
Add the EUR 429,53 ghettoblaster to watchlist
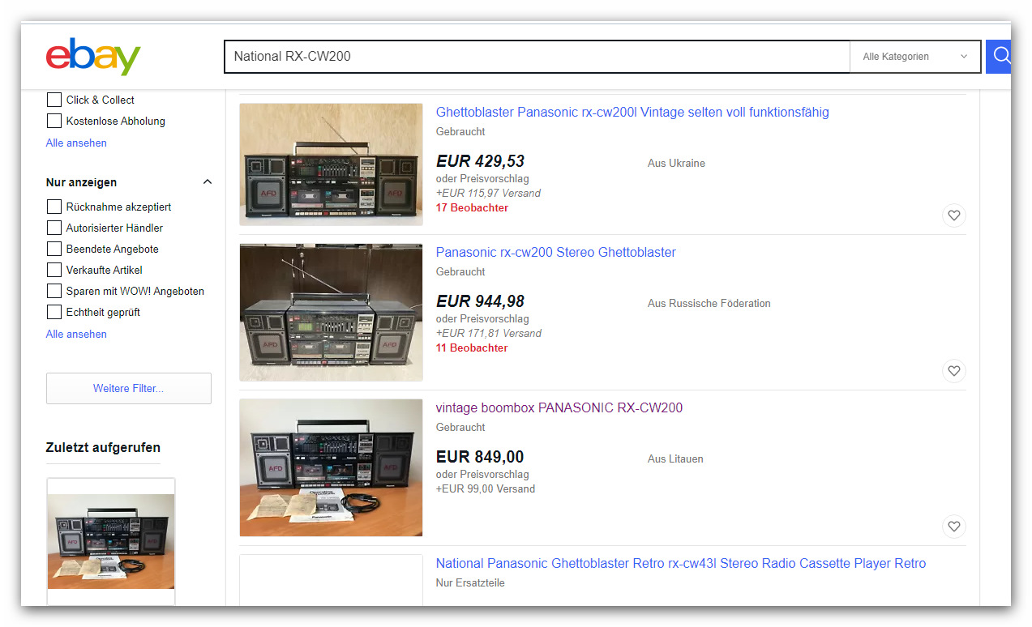point(953,215)
